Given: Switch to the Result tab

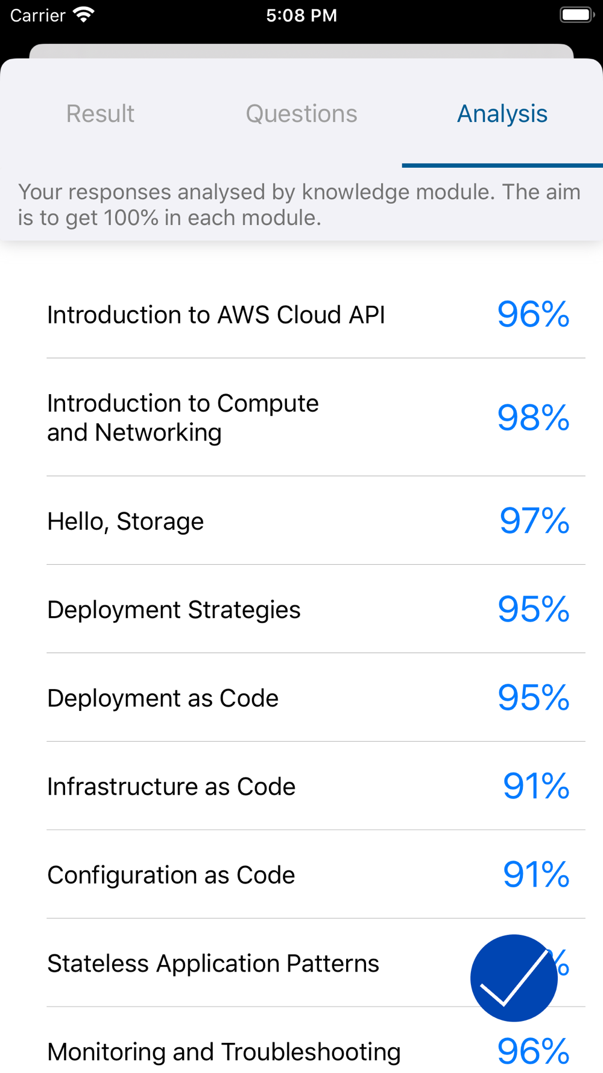Looking at the screenshot, I should click(x=100, y=113).
